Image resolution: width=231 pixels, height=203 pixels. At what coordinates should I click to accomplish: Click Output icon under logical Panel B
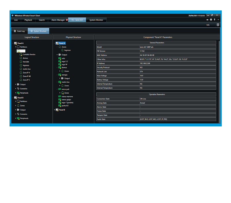tap(18, 110)
